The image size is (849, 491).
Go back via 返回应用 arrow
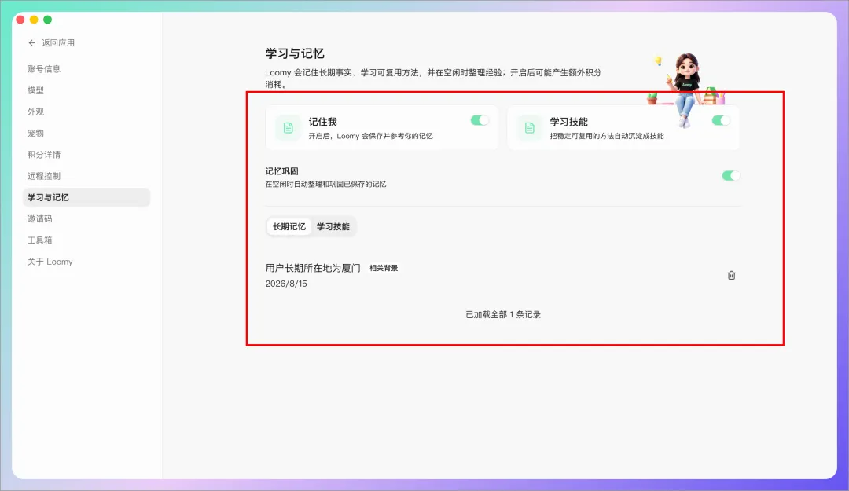pyautogui.click(x=32, y=42)
